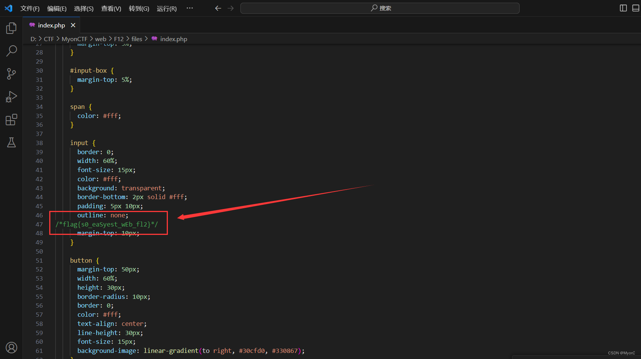Image resolution: width=641 pixels, height=359 pixels.
Task: Click the 'text-align: center;' line
Action: [x=112, y=324]
